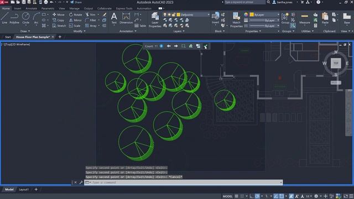Activate the Stretch command
This screenshot has height=199, width=354.
59,26
